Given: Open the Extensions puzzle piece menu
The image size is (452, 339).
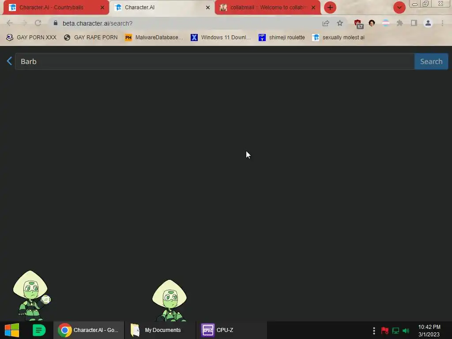Looking at the screenshot, I should (x=400, y=23).
